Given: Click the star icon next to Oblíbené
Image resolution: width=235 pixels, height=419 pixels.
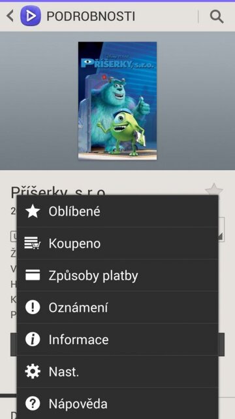Looking at the screenshot, I should [x=33, y=211].
